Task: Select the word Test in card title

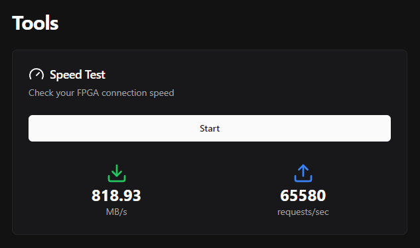Action: coord(95,75)
